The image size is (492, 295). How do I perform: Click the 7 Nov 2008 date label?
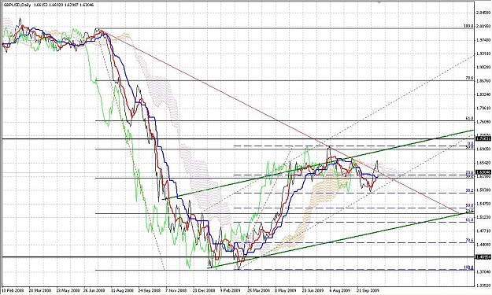176,290
